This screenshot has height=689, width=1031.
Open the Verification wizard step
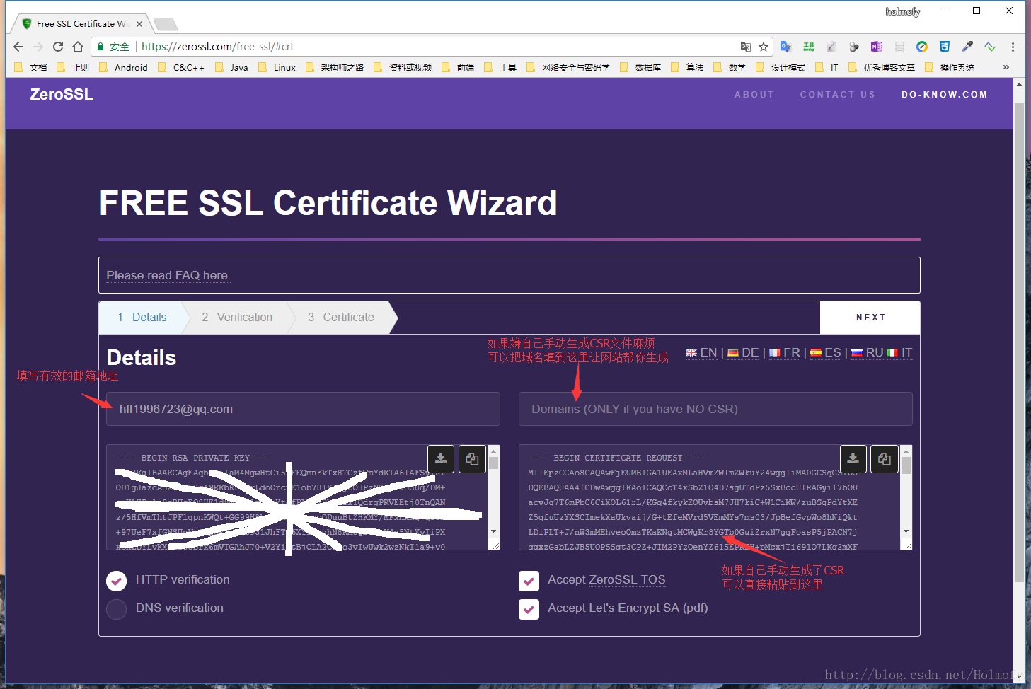[x=237, y=318]
